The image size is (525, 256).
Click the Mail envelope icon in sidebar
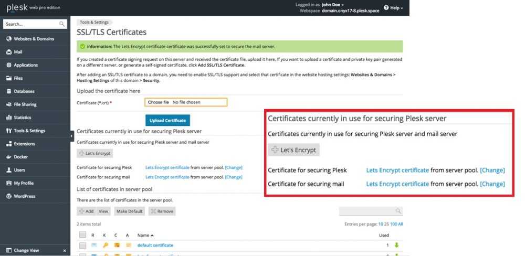pos(9,52)
